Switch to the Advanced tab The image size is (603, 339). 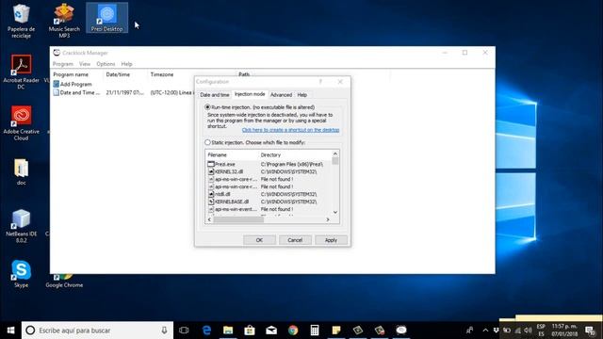[281, 94]
